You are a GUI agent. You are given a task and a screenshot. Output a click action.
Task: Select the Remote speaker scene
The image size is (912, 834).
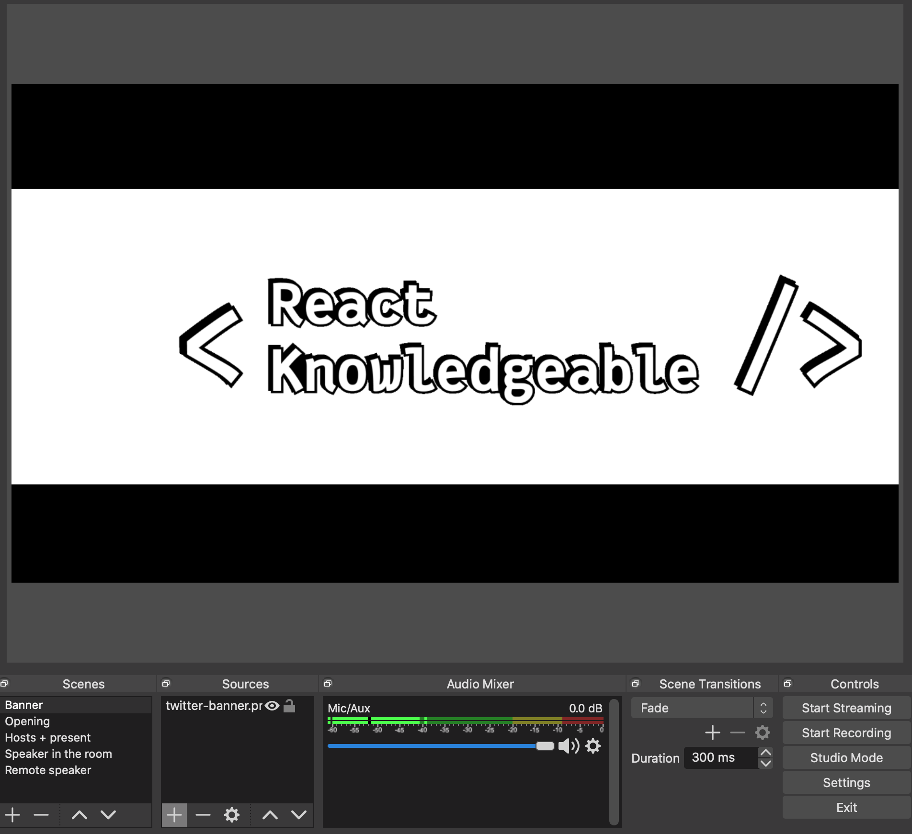76,770
